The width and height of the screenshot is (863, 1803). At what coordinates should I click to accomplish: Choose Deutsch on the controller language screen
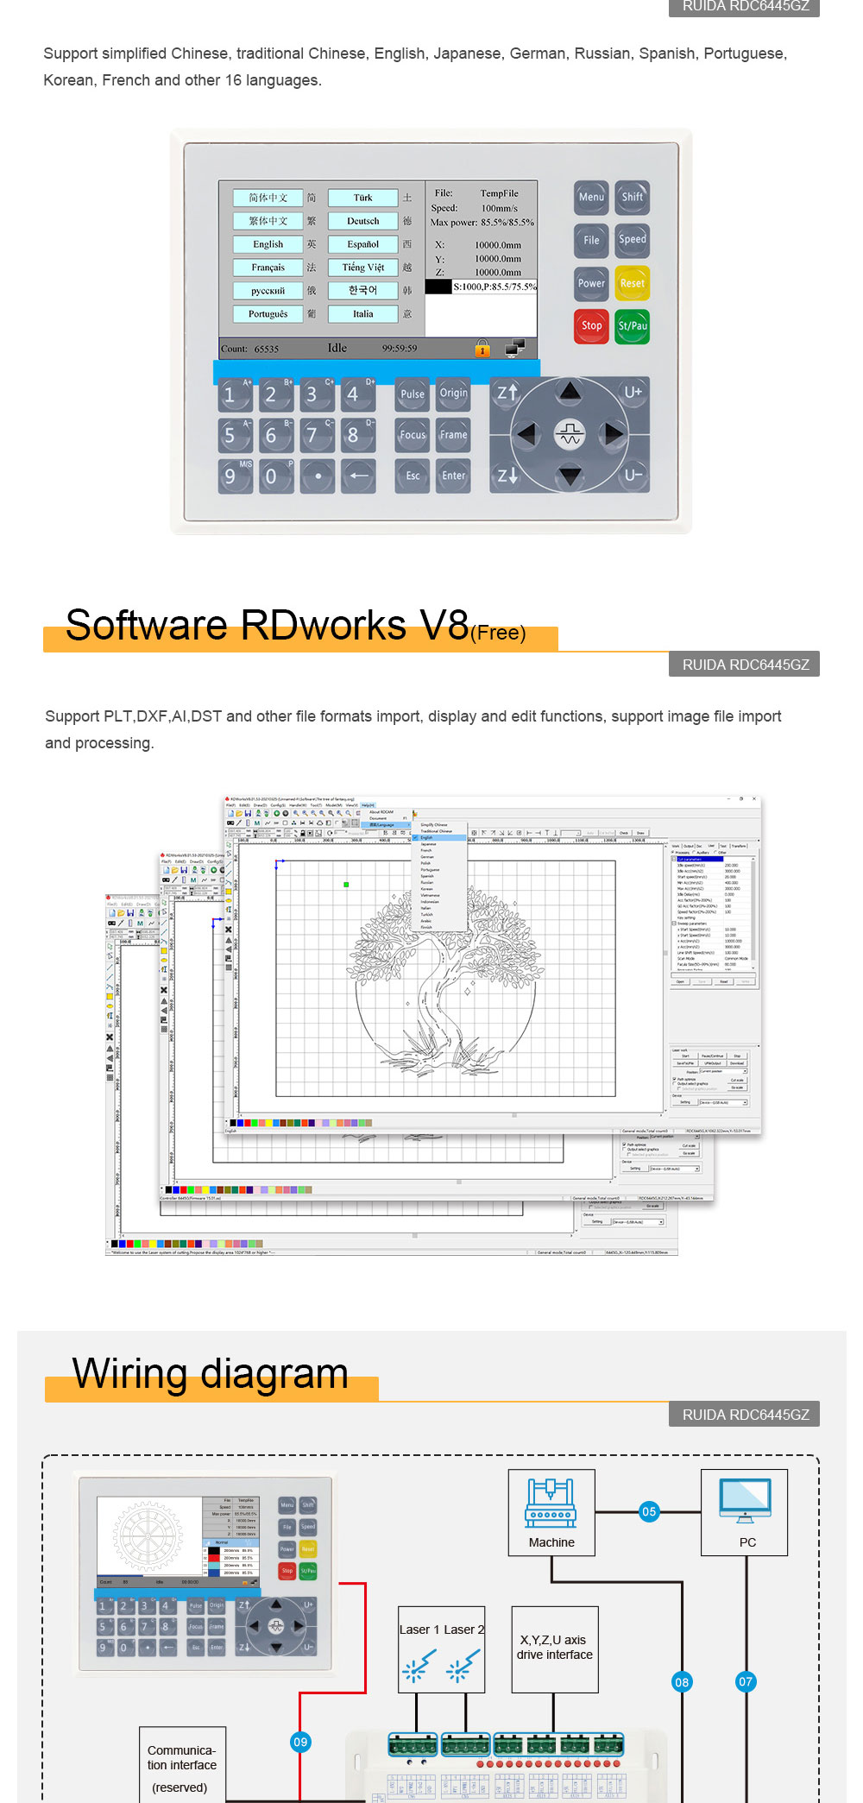(x=363, y=221)
